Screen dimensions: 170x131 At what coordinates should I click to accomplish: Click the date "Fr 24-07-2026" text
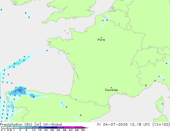(112, 125)
